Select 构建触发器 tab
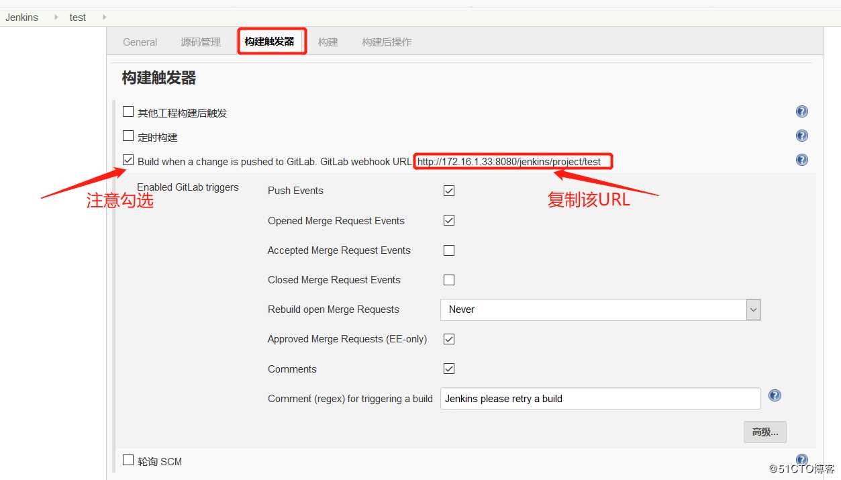Image resolution: width=841 pixels, height=480 pixels. (270, 42)
